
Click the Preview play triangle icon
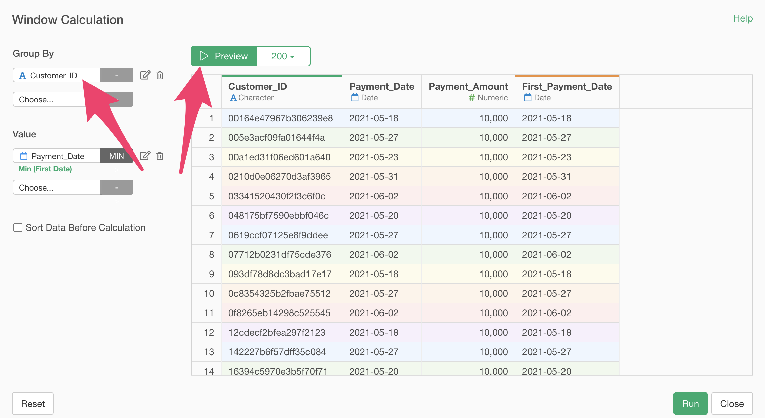204,56
